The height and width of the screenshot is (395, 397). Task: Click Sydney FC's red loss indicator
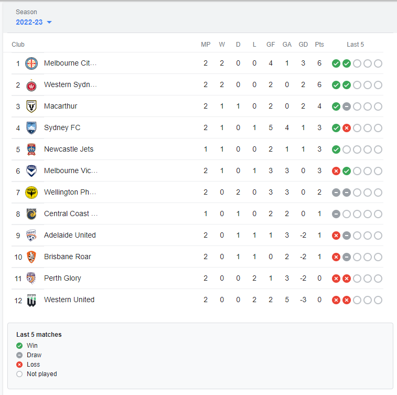click(346, 128)
